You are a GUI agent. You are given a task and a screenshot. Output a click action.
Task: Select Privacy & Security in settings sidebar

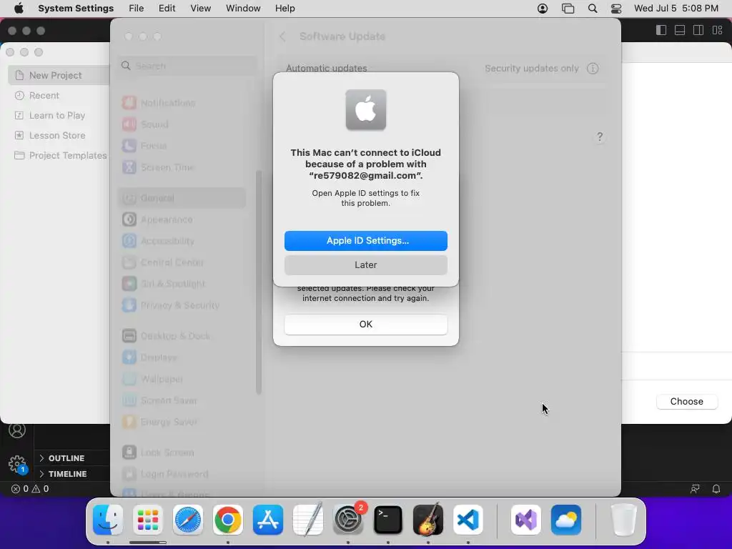tap(182, 305)
